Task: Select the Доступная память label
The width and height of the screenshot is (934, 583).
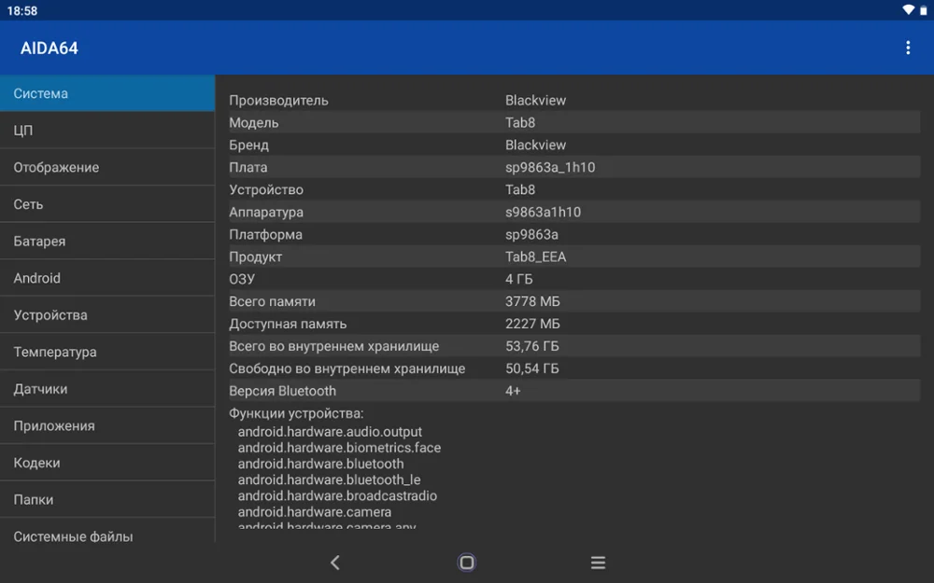Action: [x=287, y=325]
